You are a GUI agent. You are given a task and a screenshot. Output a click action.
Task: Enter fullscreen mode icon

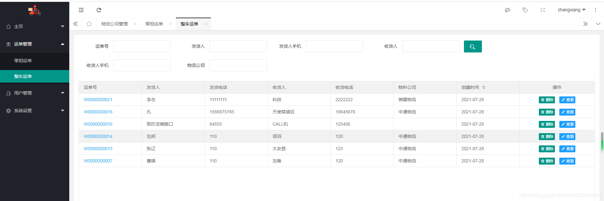(x=543, y=10)
